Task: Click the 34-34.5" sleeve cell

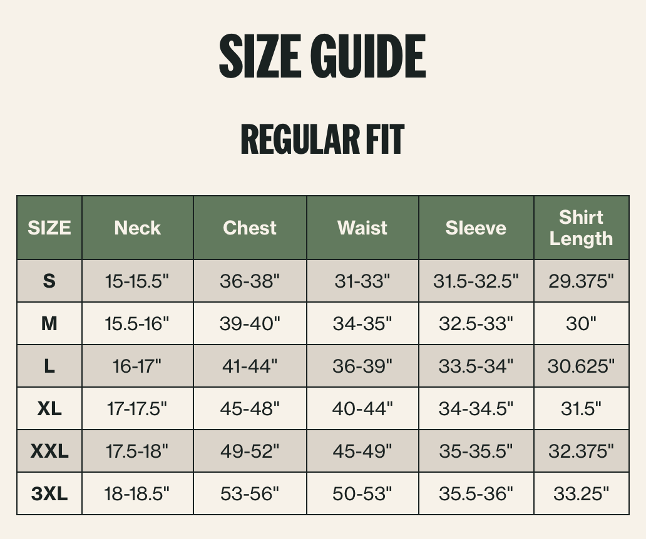Action: [476, 408]
